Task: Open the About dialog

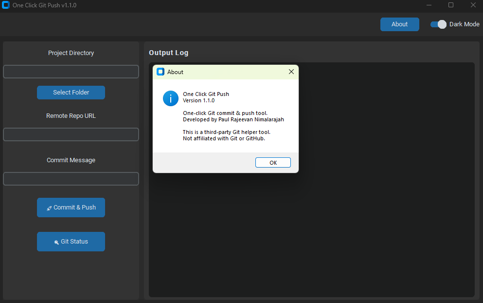Action: pos(399,24)
